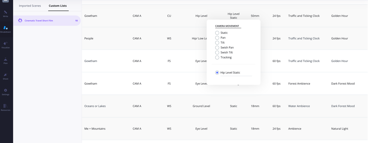Open the Shoot section icon
Screen dimensions: 368x143
[5, 75]
